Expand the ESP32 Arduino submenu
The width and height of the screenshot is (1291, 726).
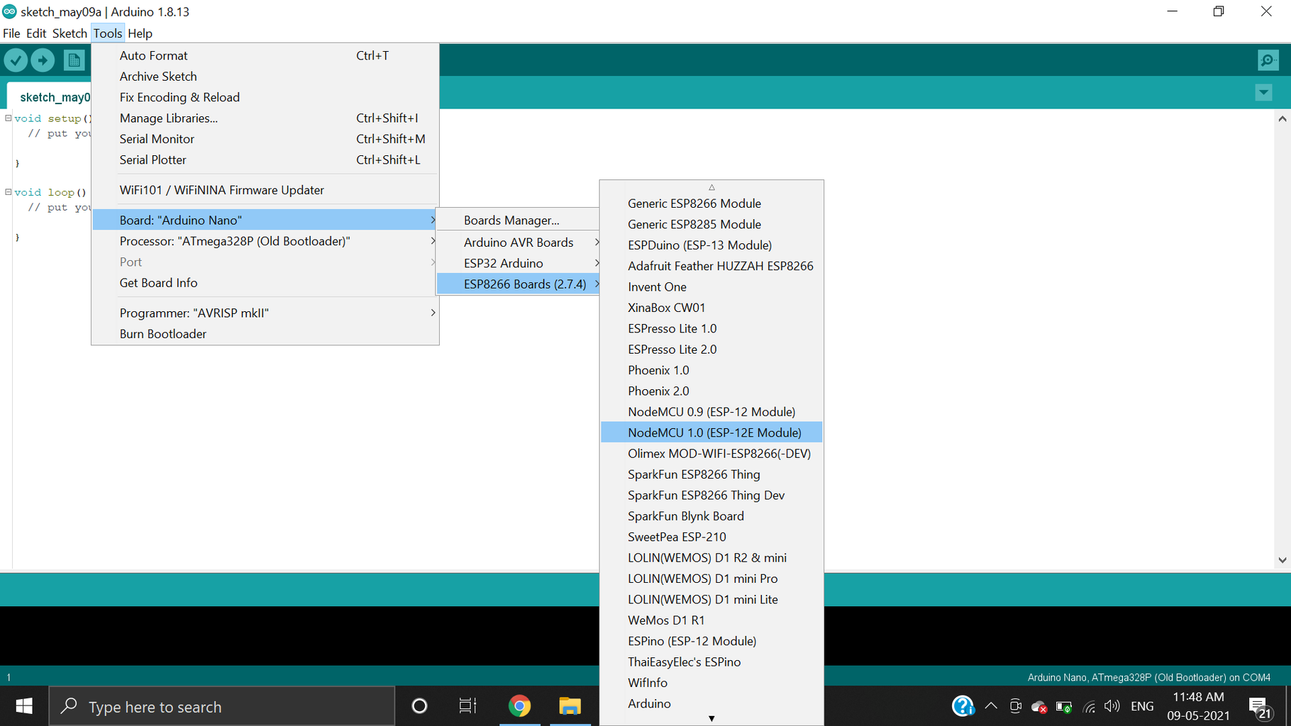(504, 263)
